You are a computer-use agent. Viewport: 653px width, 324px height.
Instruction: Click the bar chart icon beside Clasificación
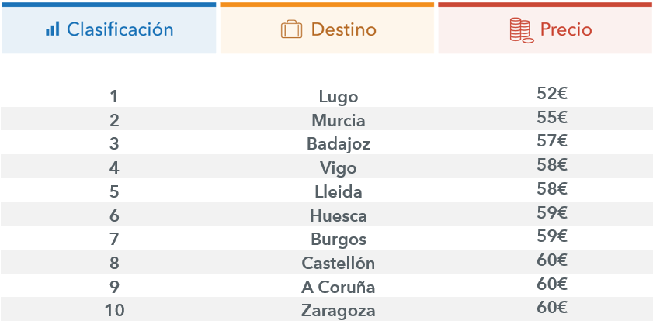(x=52, y=29)
